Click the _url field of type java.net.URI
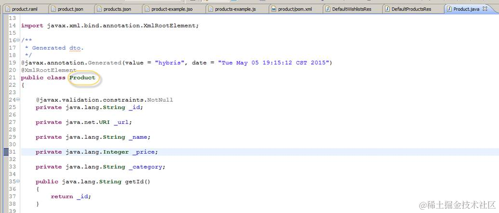 [84, 122]
